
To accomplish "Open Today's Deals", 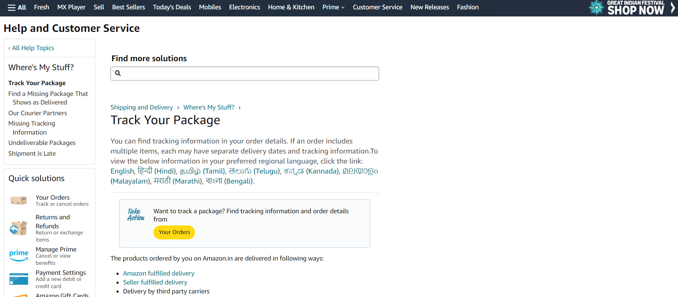I will [x=172, y=7].
